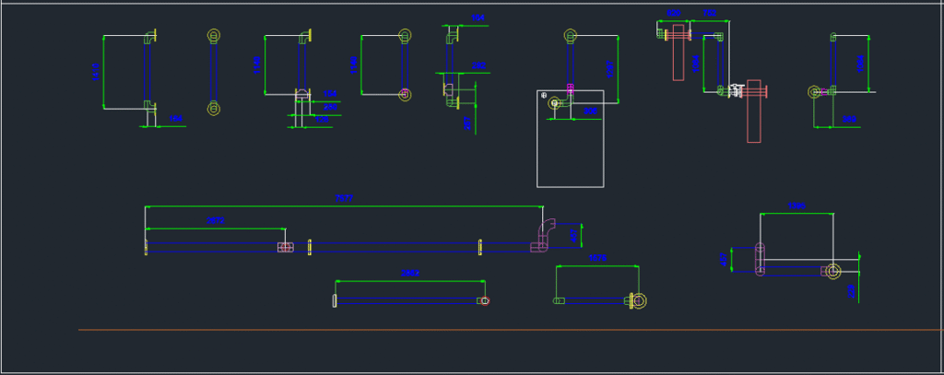Screen dimensions: 944x375
Task: Select the 3060 dimension text
Action: click(410, 274)
